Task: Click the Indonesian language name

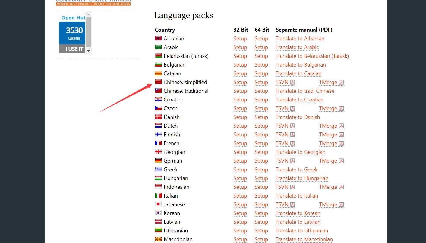Action: [176, 187]
